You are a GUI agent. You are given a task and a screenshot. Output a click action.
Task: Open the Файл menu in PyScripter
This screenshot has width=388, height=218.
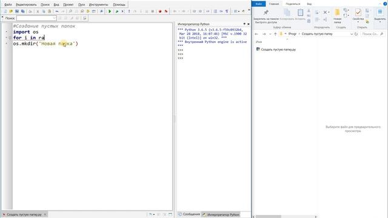click(x=8, y=4)
